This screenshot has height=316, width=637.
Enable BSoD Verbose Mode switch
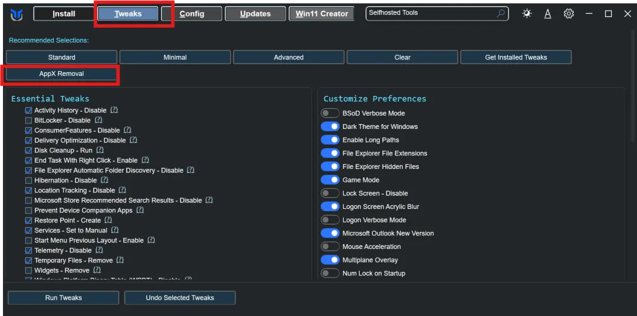point(330,113)
